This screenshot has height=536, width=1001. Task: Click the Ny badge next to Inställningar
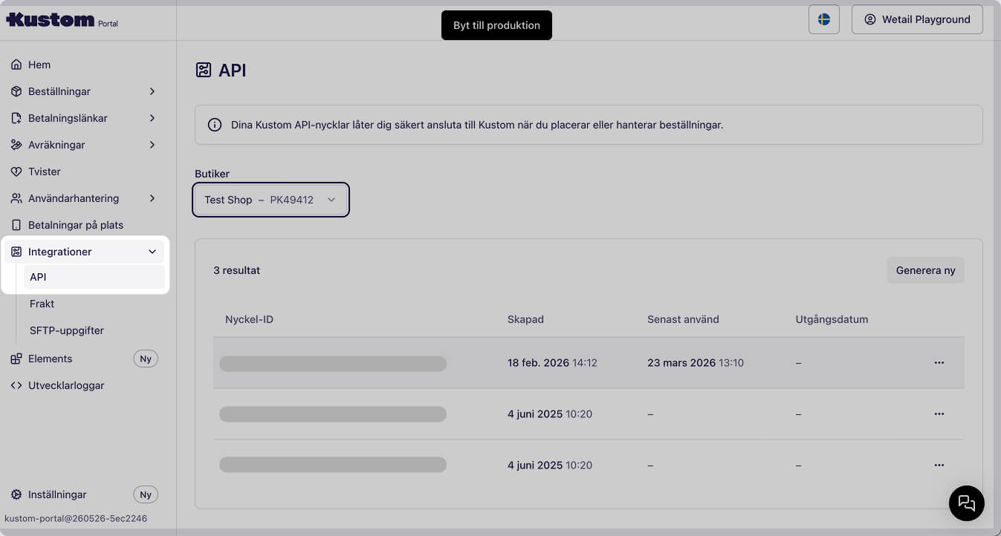(x=146, y=494)
